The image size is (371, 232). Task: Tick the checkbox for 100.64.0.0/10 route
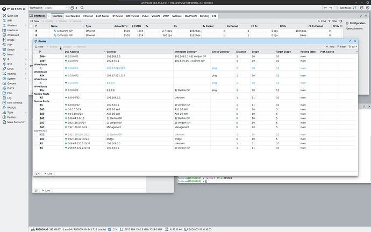35,118
